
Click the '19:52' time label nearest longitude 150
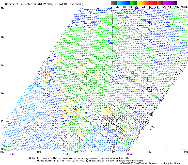click(12, 154)
